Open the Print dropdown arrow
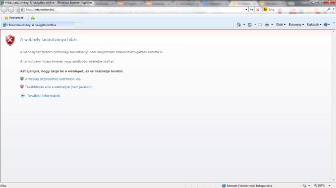The width and height of the screenshot is (336, 188). click(x=272, y=25)
